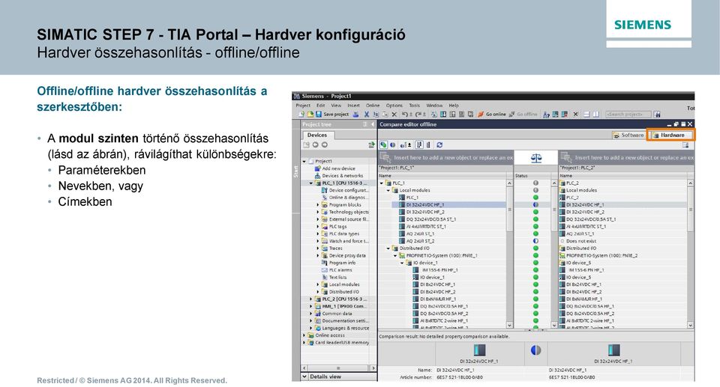Expand the Details view section

304,377
